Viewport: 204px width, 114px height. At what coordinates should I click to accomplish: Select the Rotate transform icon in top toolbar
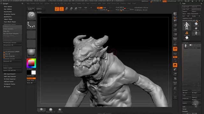(x=76, y=9)
